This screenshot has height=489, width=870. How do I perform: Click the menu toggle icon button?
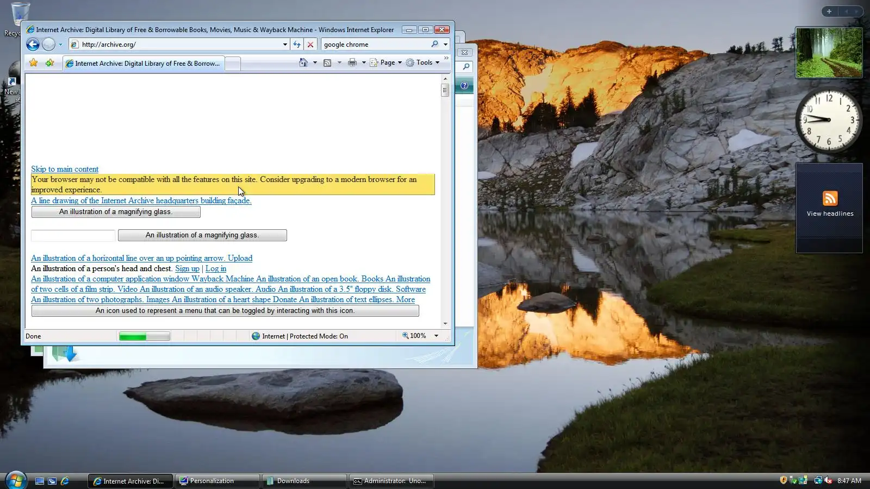coord(225,311)
